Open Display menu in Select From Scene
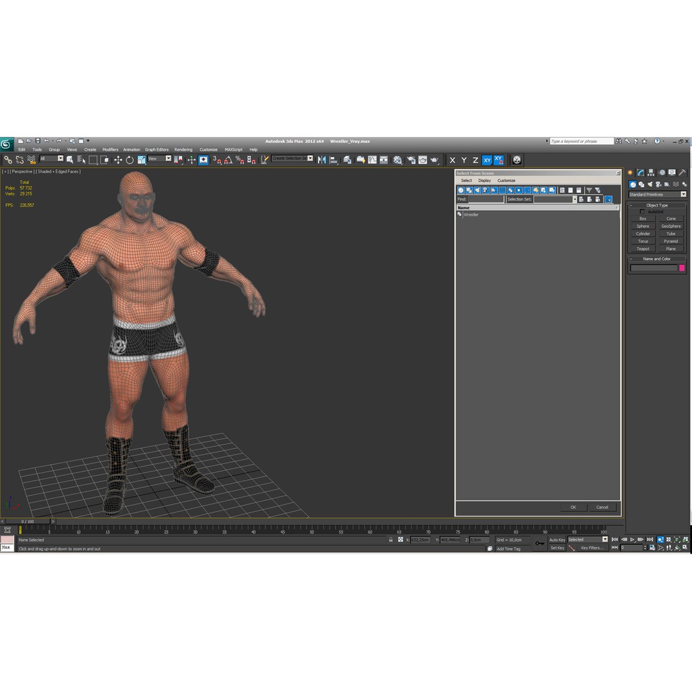 [x=484, y=181]
